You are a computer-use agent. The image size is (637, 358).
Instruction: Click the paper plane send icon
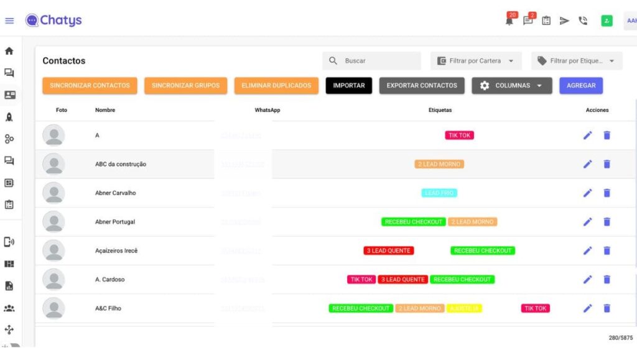click(x=564, y=21)
